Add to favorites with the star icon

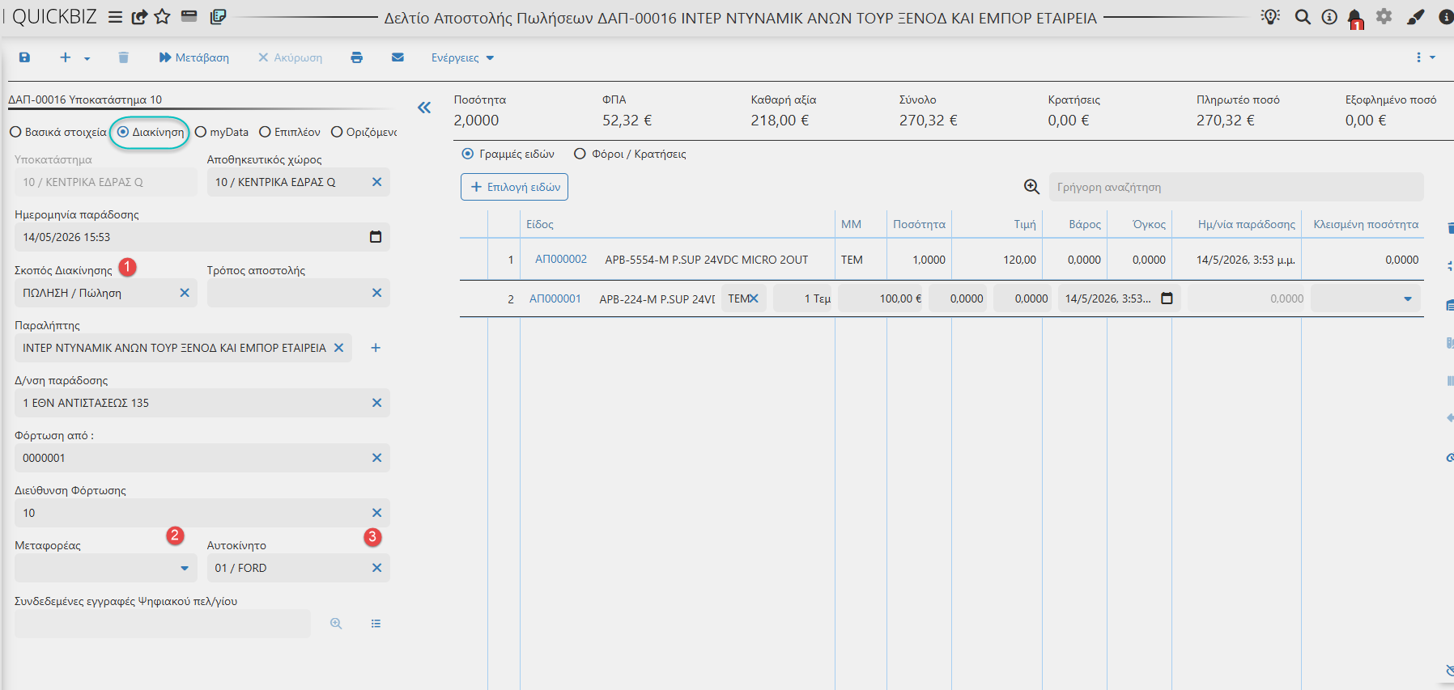(162, 17)
